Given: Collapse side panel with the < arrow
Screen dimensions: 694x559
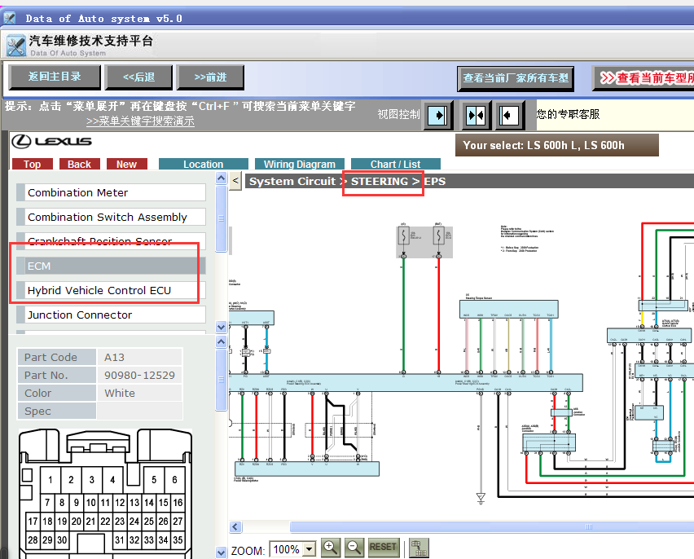Looking at the screenshot, I should [235, 181].
